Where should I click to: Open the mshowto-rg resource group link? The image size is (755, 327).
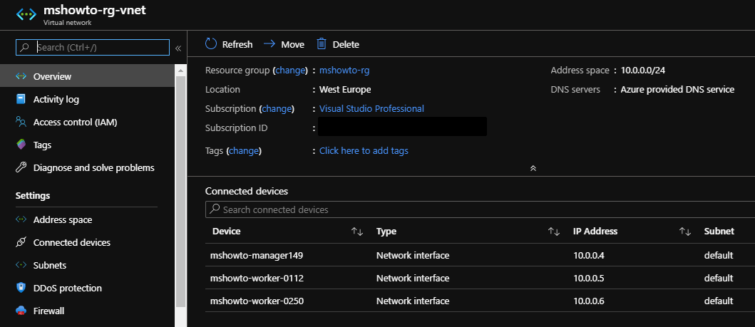click(344, 71)
